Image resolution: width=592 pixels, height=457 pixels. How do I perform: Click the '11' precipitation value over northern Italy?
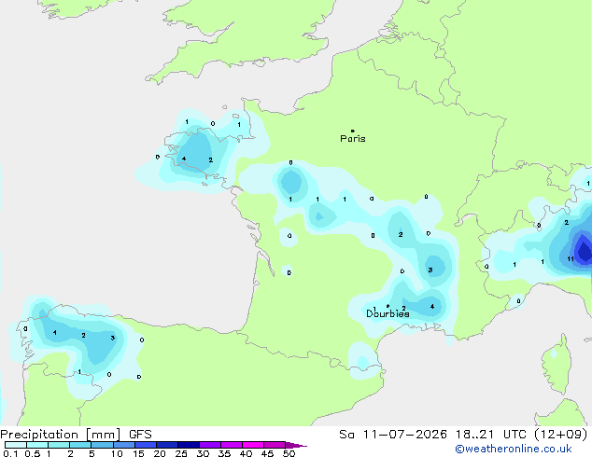point(571,258)
